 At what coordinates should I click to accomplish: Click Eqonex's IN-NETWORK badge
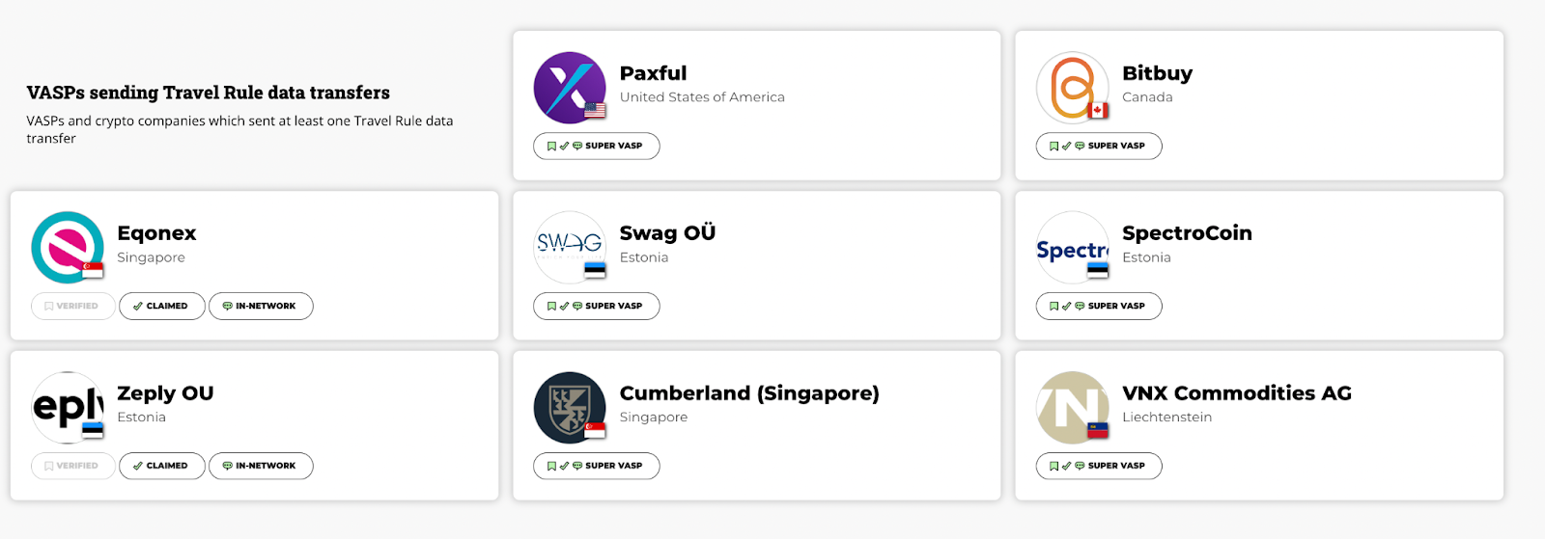click(x=261, y=306)
